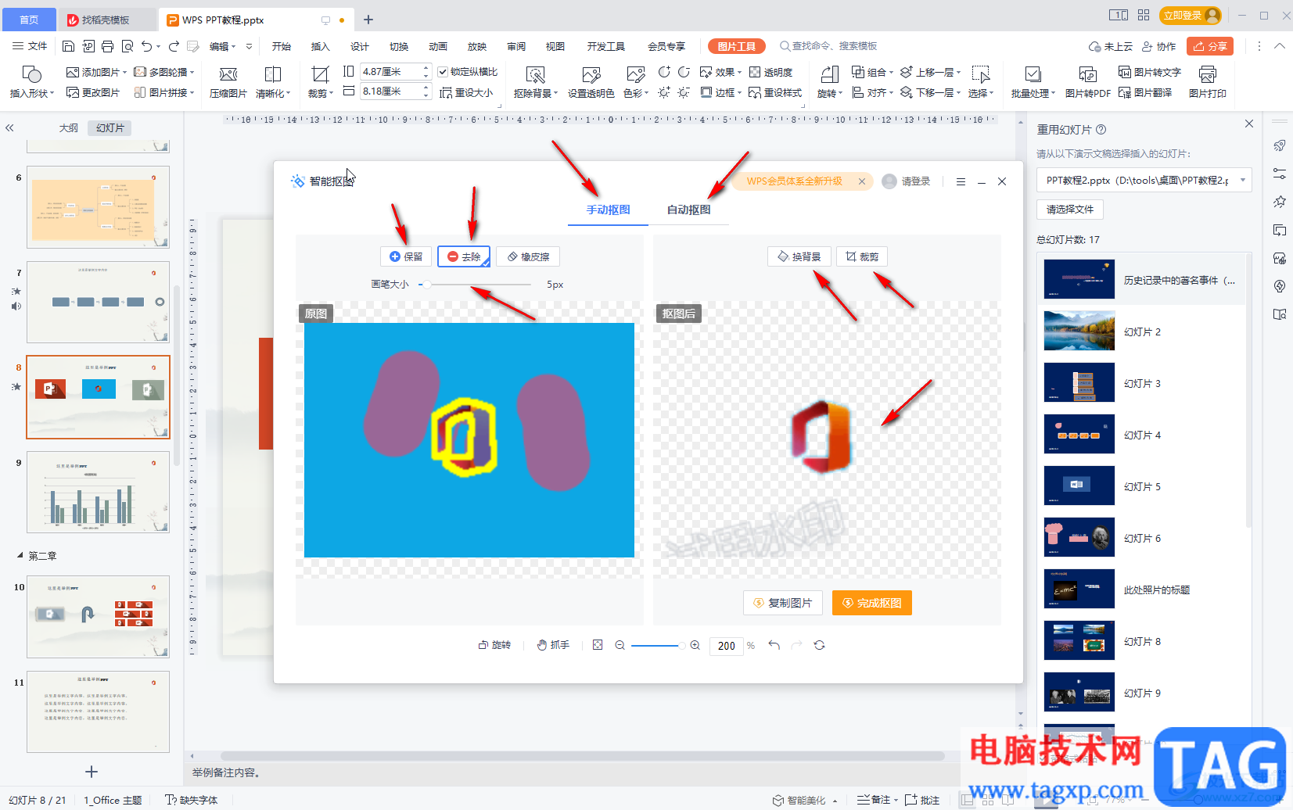Click the 设置透明色 tool
The image size is (1293, 810).
[591, 82]
